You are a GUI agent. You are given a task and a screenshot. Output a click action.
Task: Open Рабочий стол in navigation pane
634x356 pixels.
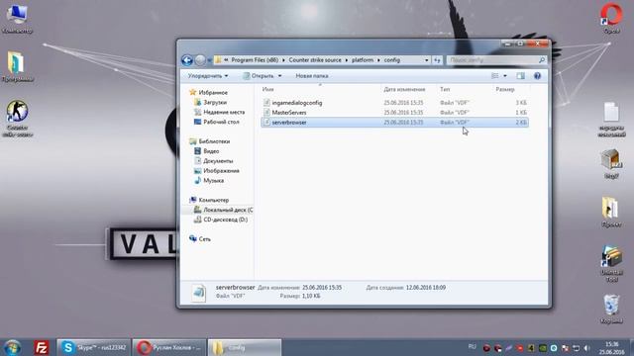221,122
